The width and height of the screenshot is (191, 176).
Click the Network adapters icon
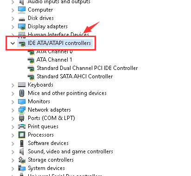[x=22, y=110]
